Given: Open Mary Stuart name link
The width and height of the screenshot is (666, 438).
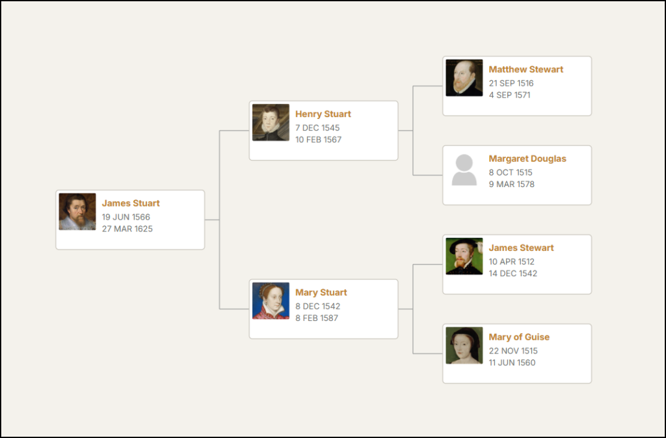Looking at the screenshot, I should pos(321,292).
